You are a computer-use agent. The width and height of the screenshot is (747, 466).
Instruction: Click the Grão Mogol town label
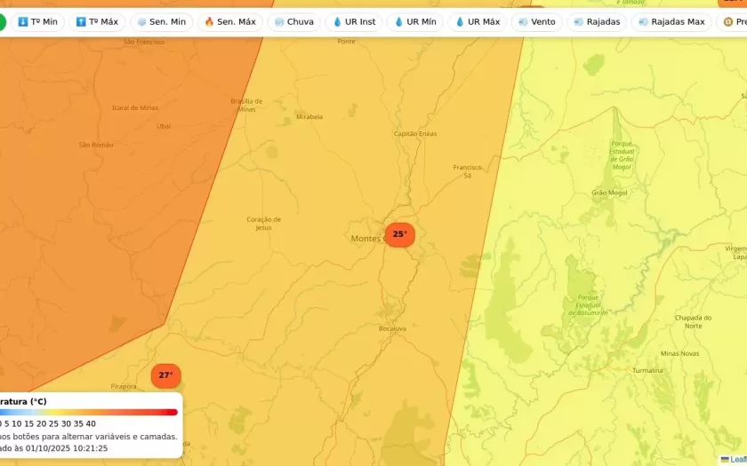pos(609,193)
